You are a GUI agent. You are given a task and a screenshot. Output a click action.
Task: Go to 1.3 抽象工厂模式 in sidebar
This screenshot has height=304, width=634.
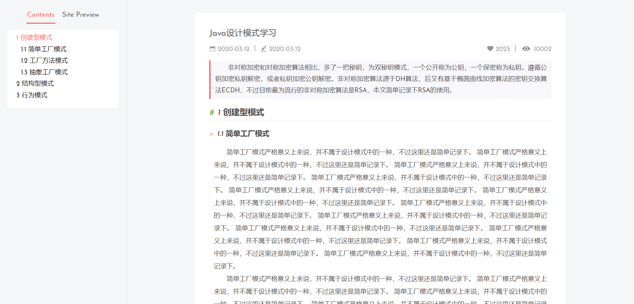click(44, 72)
